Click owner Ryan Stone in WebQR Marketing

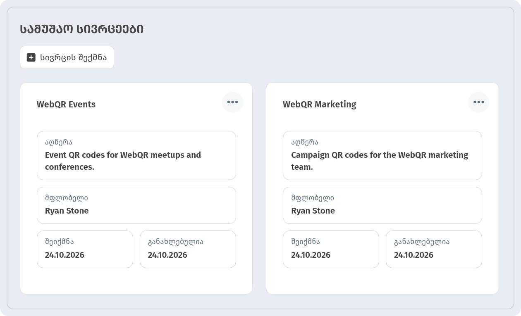click(313, 211)
